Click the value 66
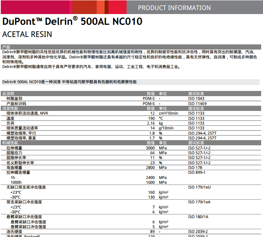 (153, 153)
